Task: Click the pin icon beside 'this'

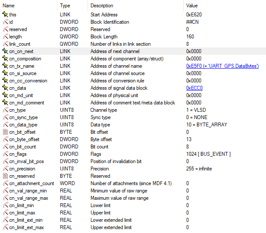Action: (x=5, y=14)
